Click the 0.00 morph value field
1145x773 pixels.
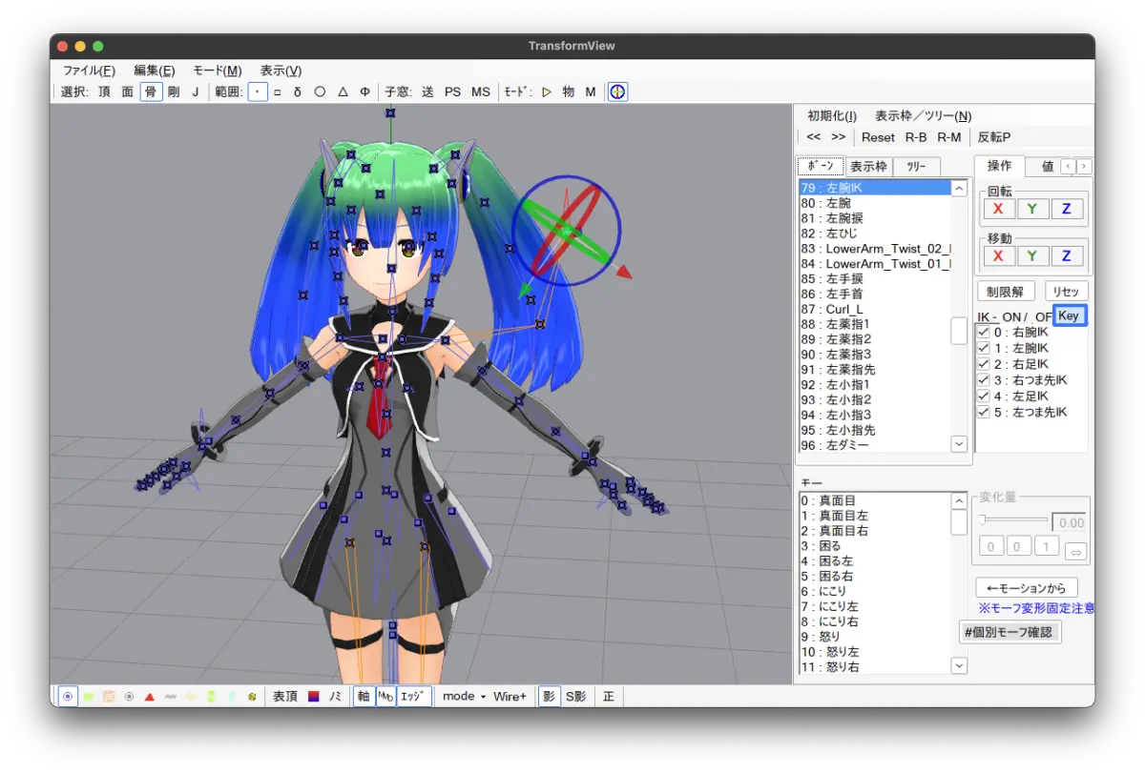tap(1069, 522)
